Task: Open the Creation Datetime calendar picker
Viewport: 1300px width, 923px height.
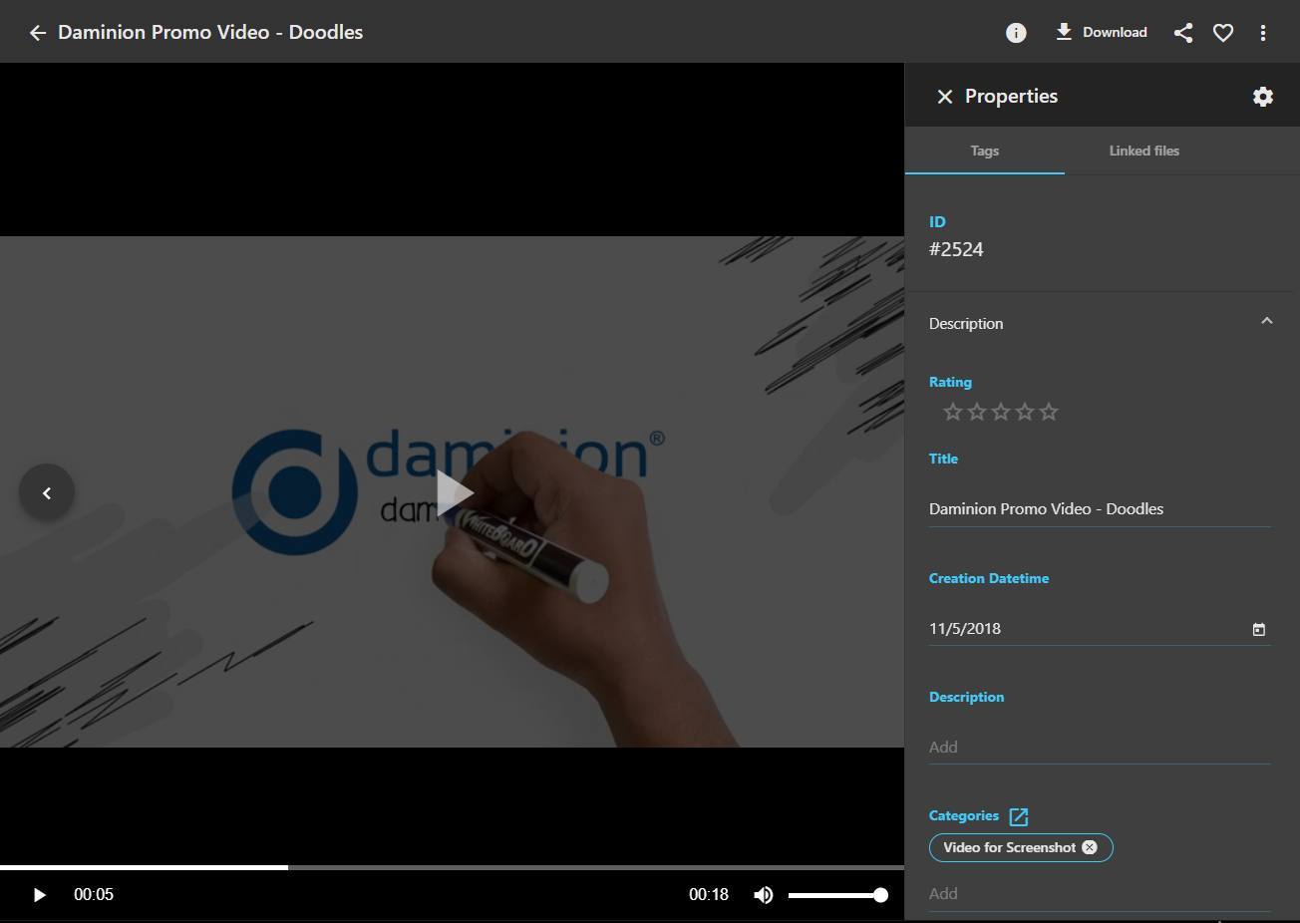Action: coord(1258,629)
